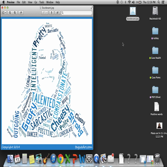Open Preview app icon in the dock
The image size is (167, 167).
click(104, 159)
